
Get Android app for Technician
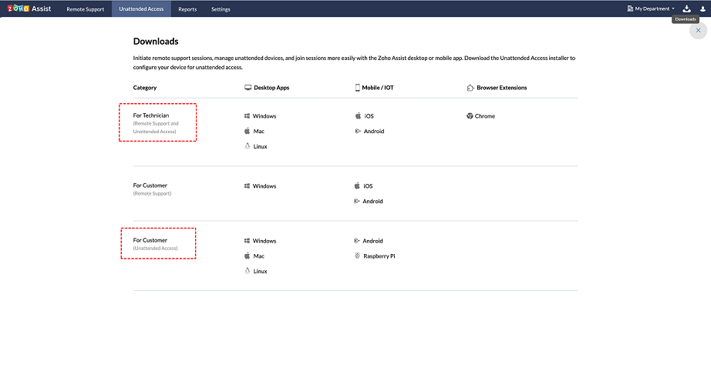click(369, 131)
